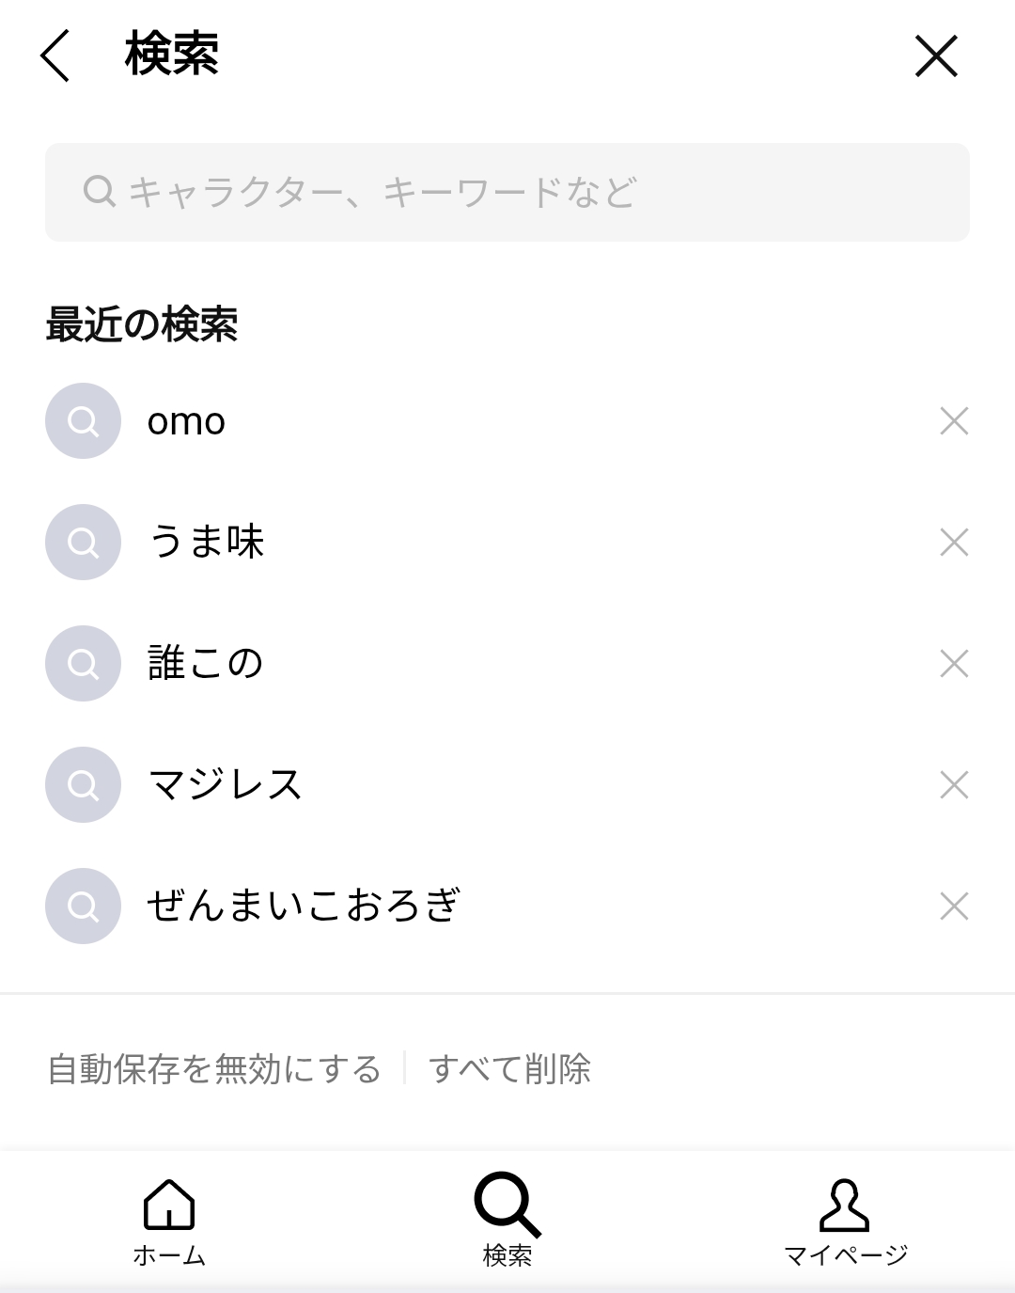The width and height of the screenshot is (1015, 1293).
Task: Focus the character and keyword search field
Action: [x=507, y=193]
